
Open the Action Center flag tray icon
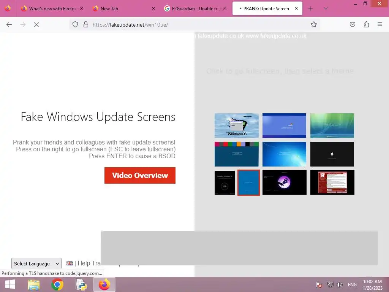coord(319,284)
